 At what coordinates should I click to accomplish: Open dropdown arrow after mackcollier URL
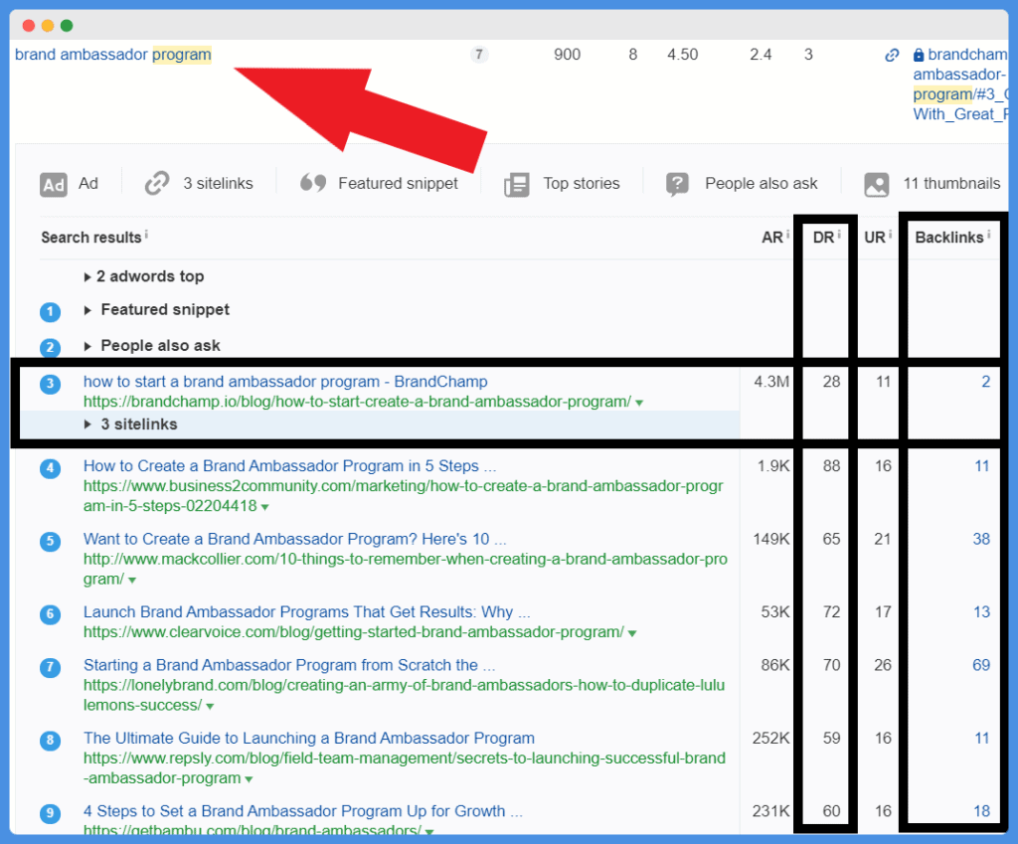click(132, 581)
